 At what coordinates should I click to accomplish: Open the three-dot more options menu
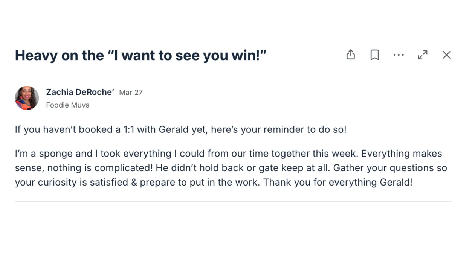(398, 55)
